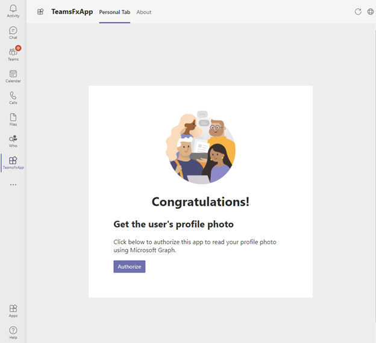Open Teams in the sidebar
Viewport: 376px width, 343px height.
(x=13, y=54)
